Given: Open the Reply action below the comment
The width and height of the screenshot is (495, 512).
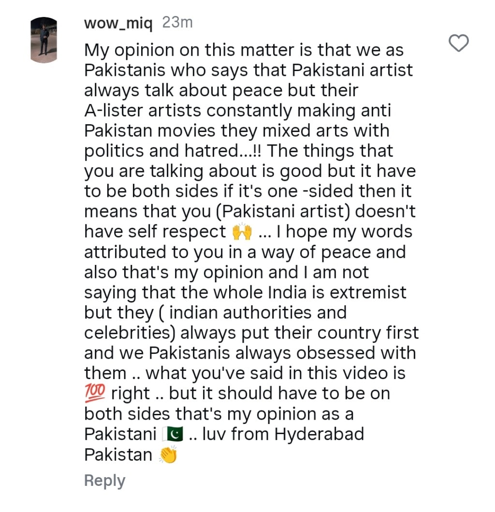Looking at the screenshot, I should click(x=104, y=480).
